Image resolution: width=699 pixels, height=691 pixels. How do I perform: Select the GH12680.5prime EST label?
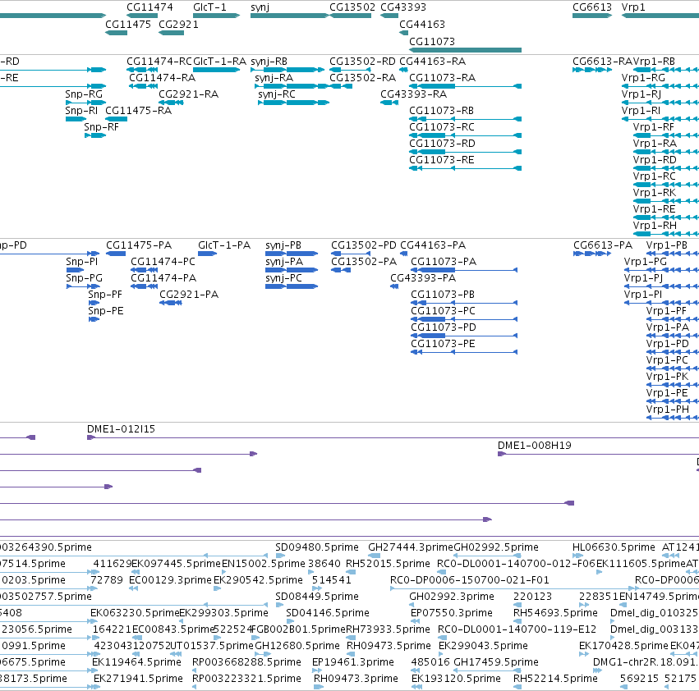point(297,647)
